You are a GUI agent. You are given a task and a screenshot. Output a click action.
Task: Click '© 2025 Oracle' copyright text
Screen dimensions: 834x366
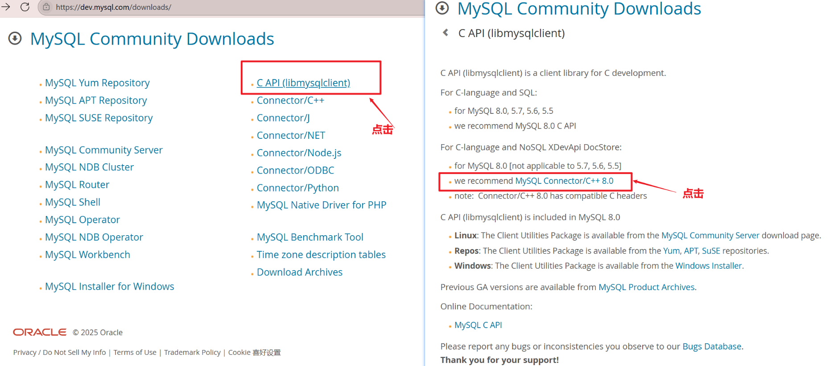[98, 333]
